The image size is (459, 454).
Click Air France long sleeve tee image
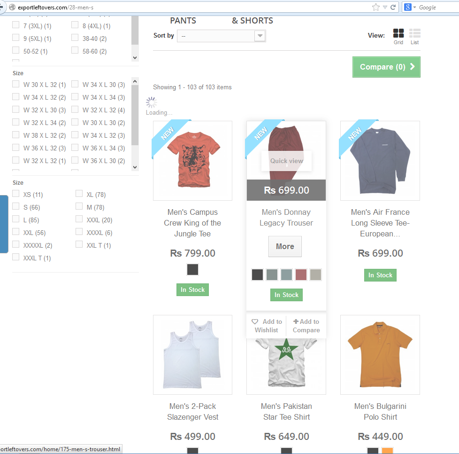(380, 161)
